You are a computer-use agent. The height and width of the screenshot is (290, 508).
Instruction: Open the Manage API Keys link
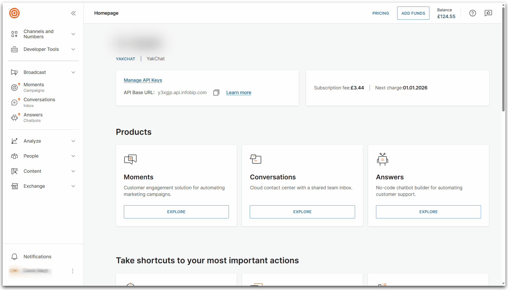(x=143, y=80)
